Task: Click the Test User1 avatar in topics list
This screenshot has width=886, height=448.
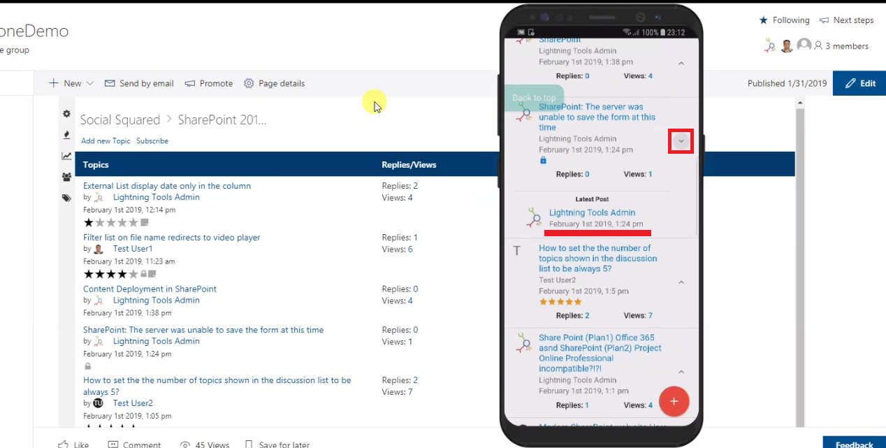Action: pyautogui.click(x=99, y=249)
